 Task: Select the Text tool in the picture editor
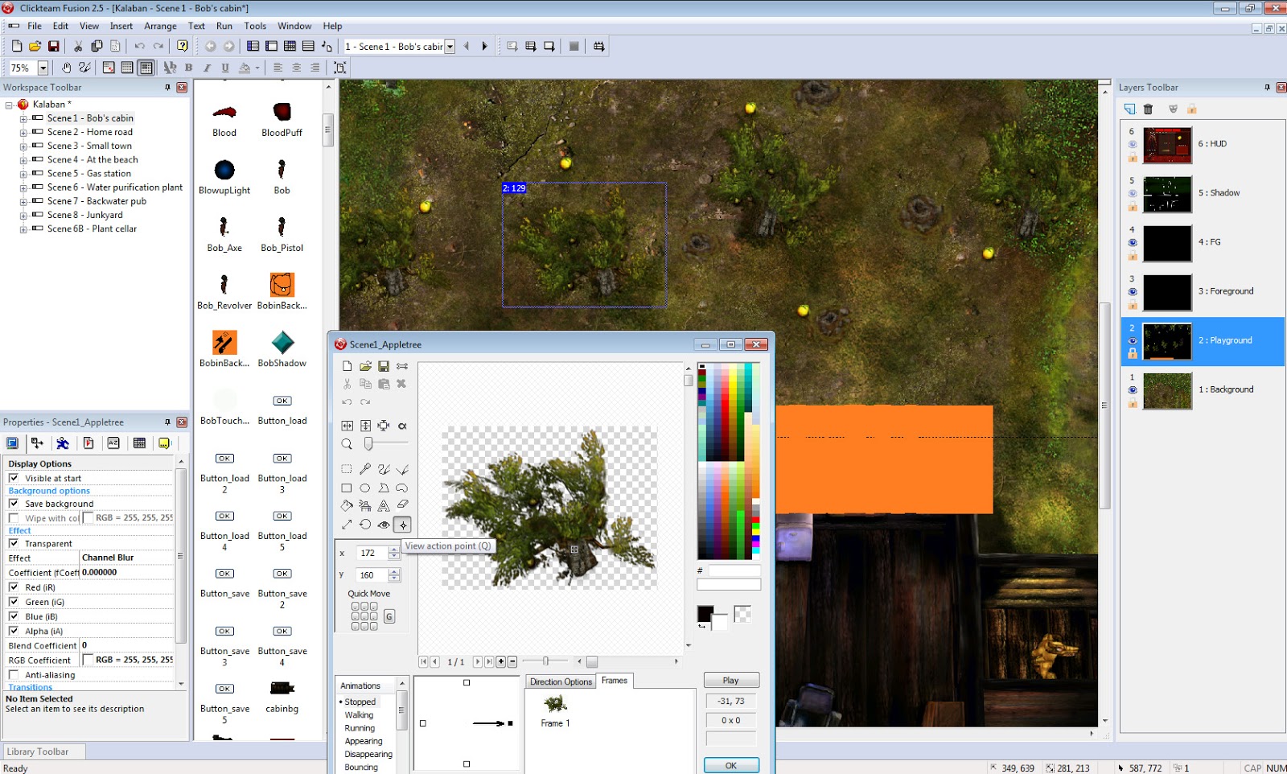tap(383, 505)
